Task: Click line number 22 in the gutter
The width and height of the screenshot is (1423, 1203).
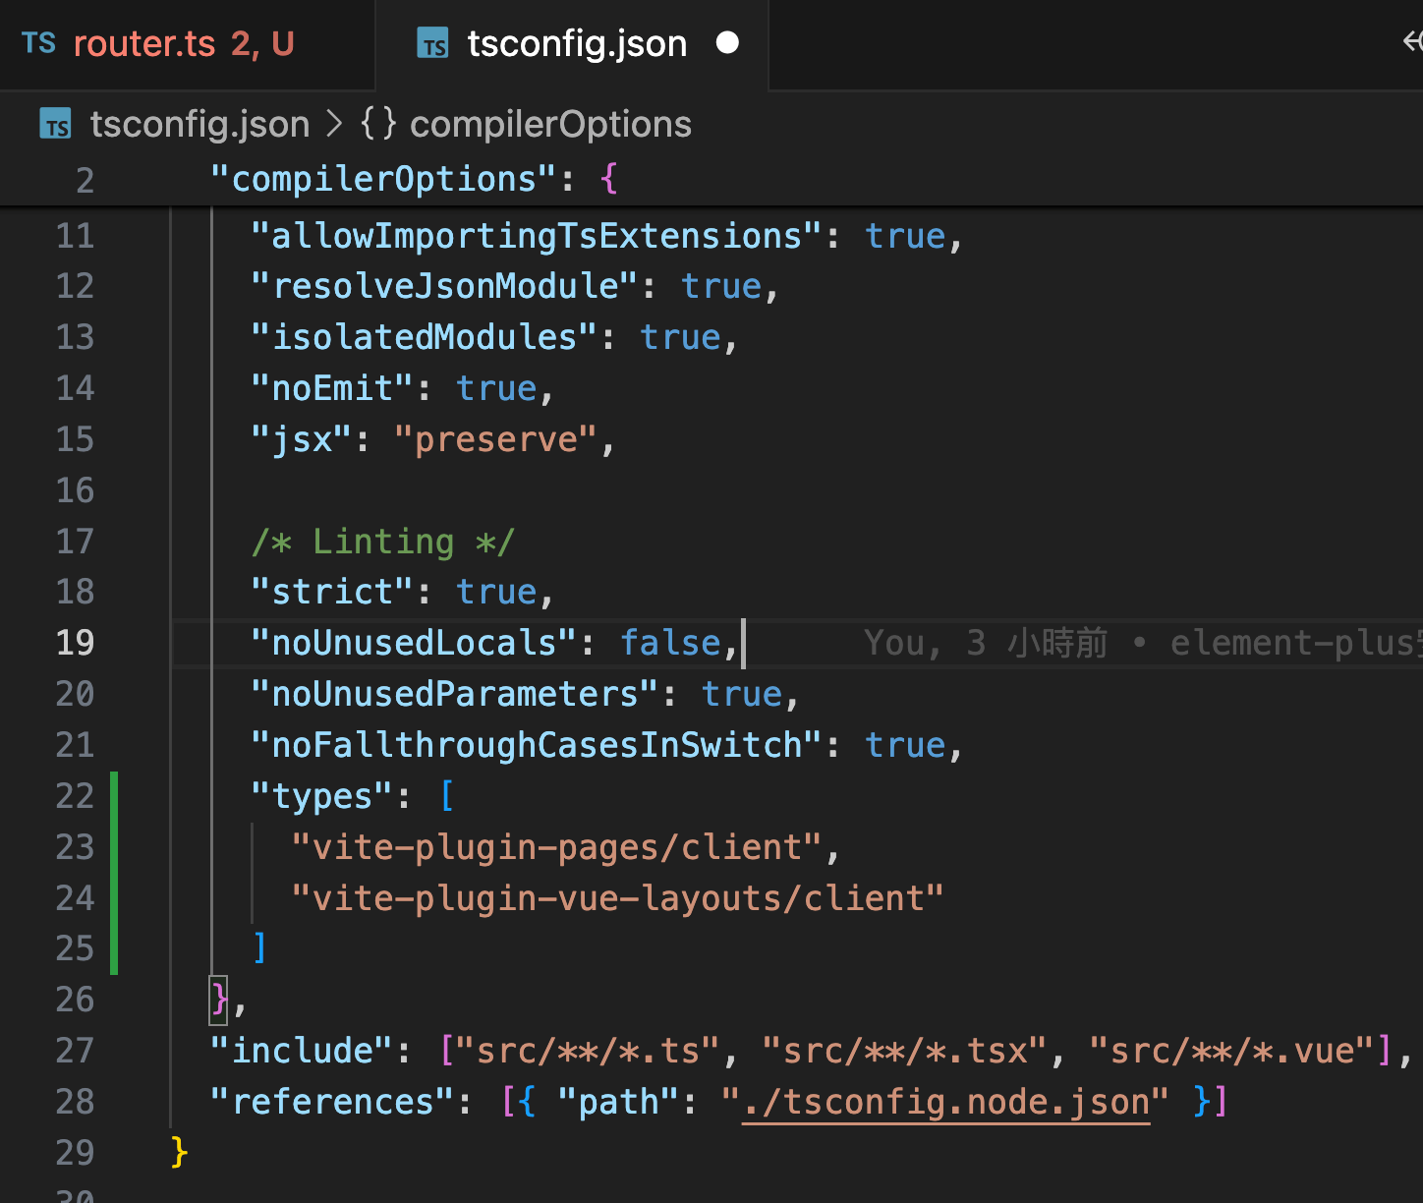Action: click(75, 796)
